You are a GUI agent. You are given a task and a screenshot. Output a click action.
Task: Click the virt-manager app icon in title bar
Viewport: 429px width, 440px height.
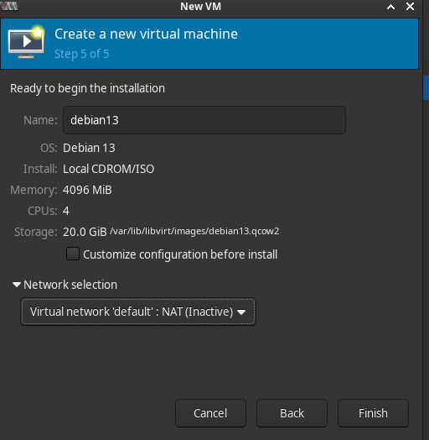(x=9, y=6)
